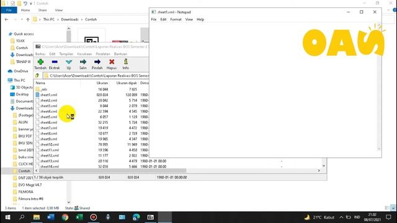The width and height of the screenshot is (397, 223).
Task: Open the Bantuan menu in 7-Zip
Action: pyautogui.click(x=120, y=54)
